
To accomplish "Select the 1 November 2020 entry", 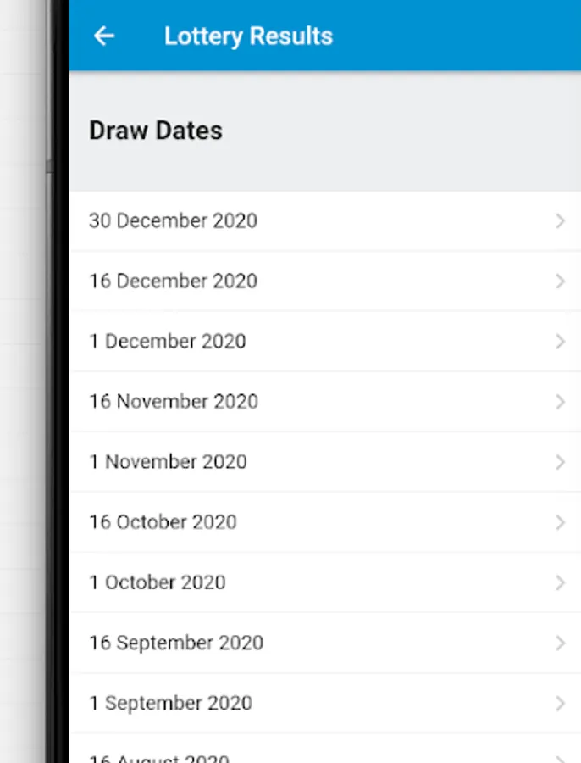I will 169,461.
